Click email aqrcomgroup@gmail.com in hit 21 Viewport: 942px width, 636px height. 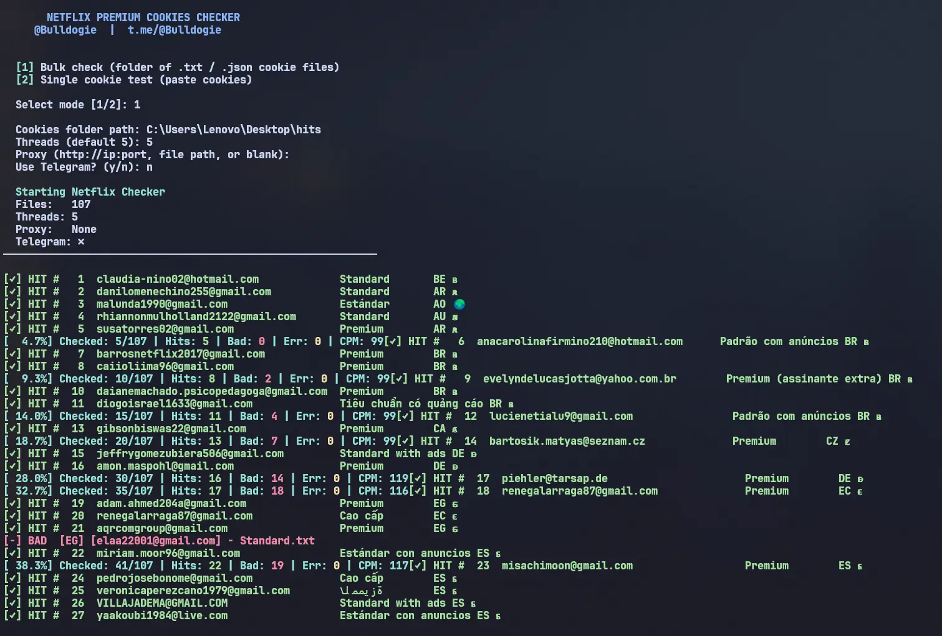[162, 528]
